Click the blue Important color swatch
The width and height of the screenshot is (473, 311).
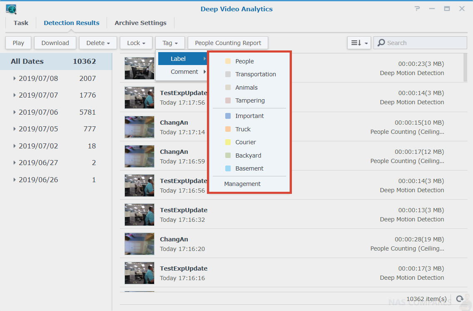pyautogui.click(x=228, y=116)
